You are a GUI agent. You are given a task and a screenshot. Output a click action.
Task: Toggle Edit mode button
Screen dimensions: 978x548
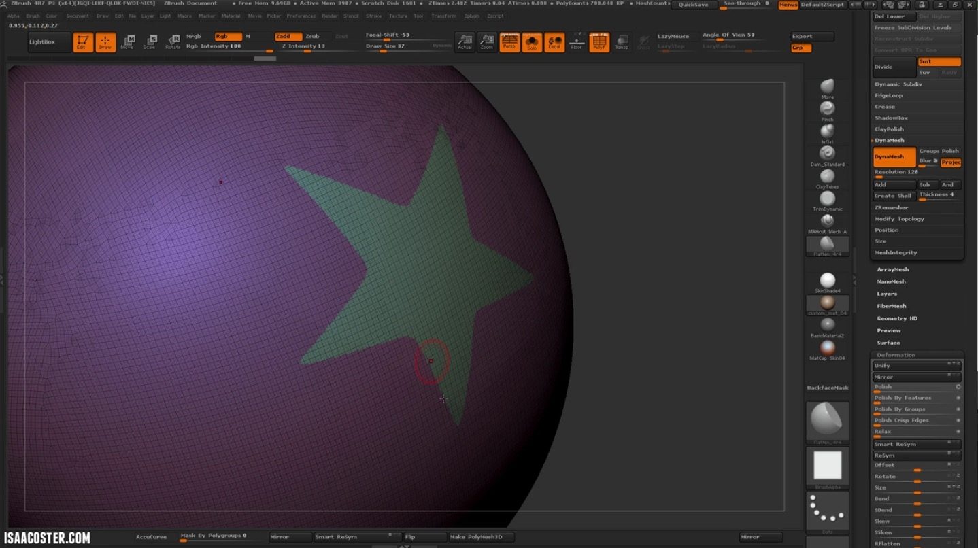tap(82, 42)
